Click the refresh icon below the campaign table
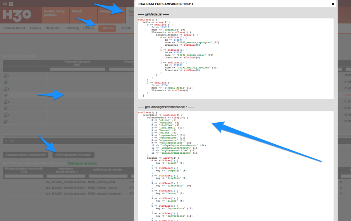This screenshot has width=351, height=221. click(6, 141)
